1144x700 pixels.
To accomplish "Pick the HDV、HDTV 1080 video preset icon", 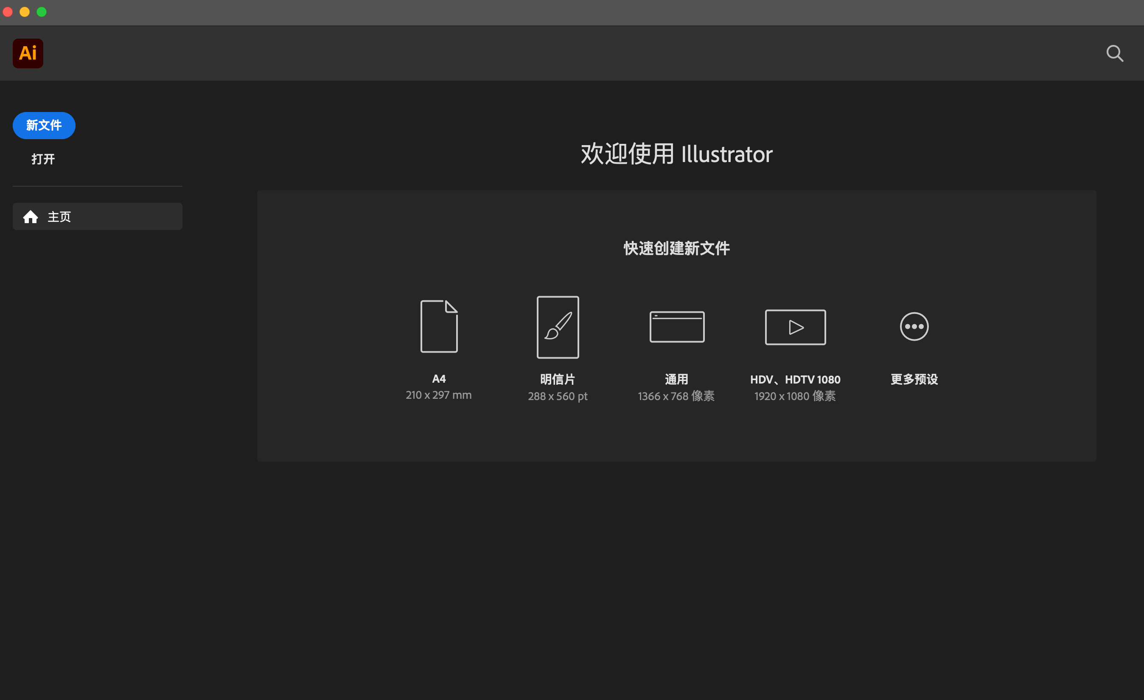I will pyautogui.click(x=795, y=327).
